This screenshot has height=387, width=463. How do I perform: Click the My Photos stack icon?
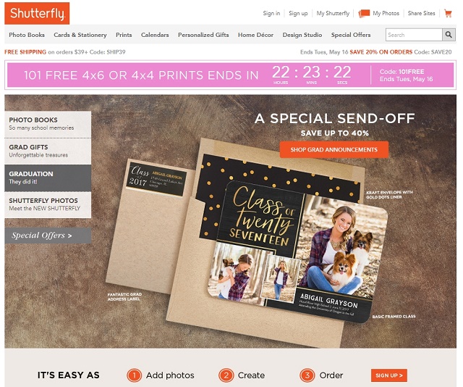coord(364,13)
